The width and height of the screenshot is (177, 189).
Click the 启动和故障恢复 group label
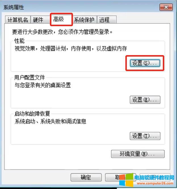tap(32, 114)
